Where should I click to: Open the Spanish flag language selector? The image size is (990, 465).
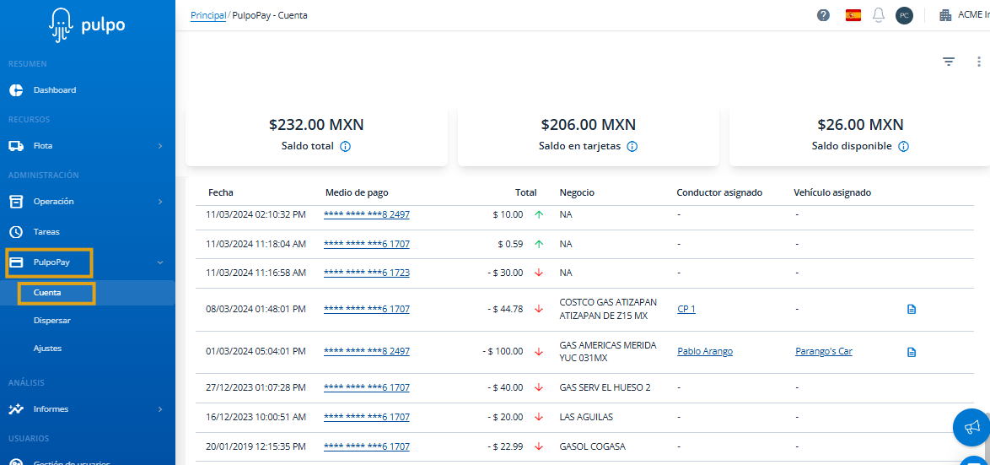(853, 15)
